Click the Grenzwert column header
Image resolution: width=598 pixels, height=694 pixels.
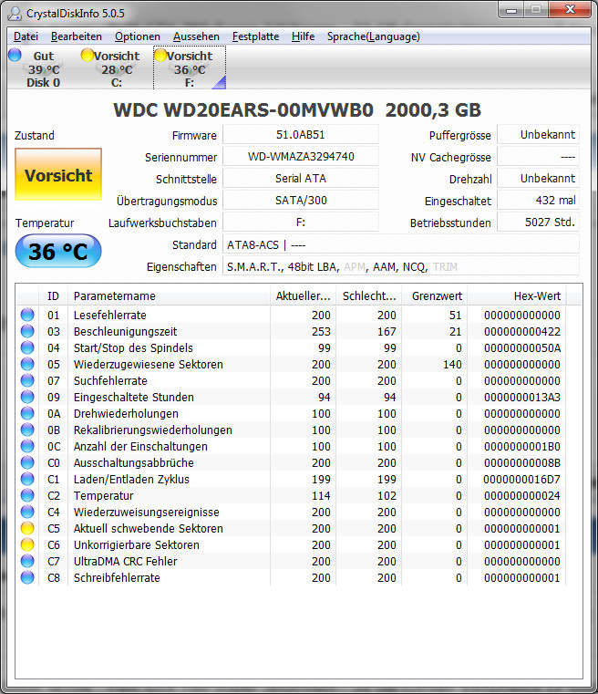435,295
